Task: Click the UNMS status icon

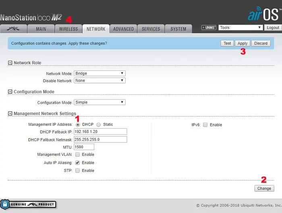Action: [209, 28]
